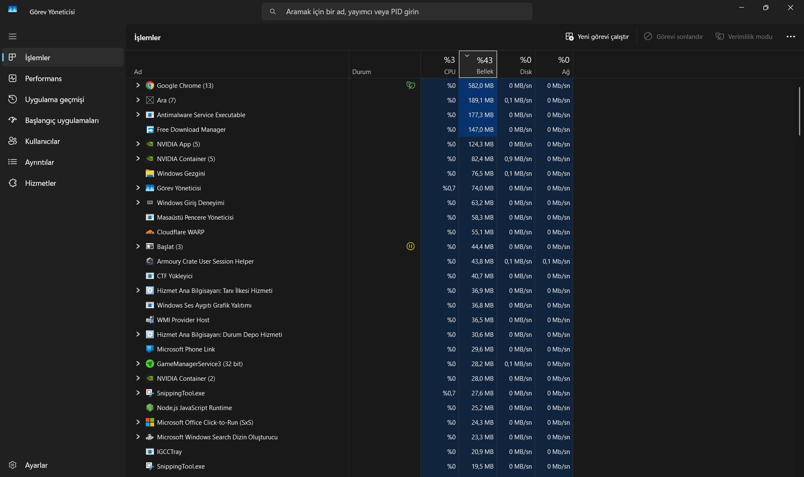Sort processes by Disk column header
The width and height of the screenshot is (804, 477).
(516, 64)
